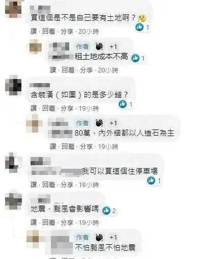The image size is (224, 259).
Task: Reply to the 含裝潢 comment using 回覆
Action: tap(49, 108)
